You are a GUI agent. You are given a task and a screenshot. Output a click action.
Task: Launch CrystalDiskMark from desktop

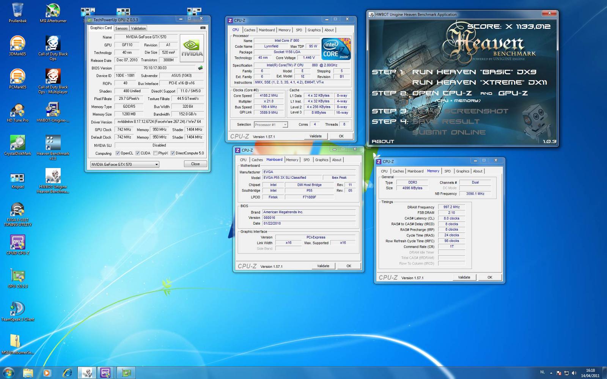pyautogui.click(x=17, y=145)
